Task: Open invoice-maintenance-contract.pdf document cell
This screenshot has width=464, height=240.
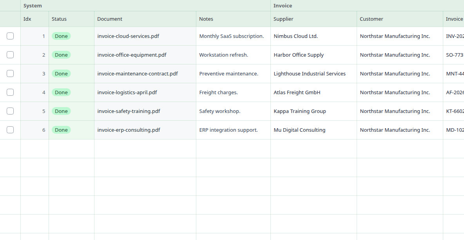Action: [x=145, y=73]
